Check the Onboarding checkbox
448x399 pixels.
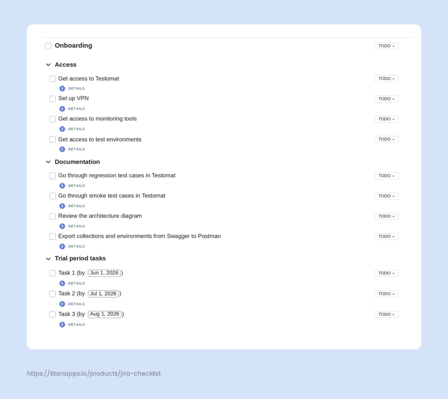48,46
